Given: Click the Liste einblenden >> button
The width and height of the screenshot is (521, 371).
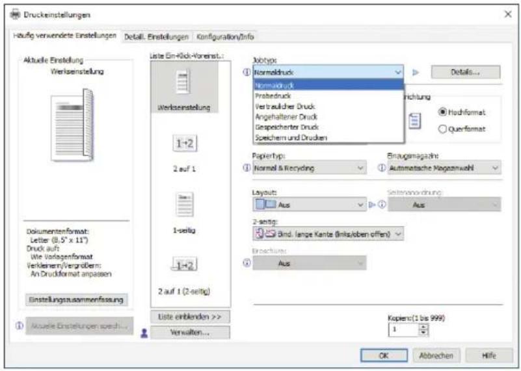Looking at the screenshot, I should coord(190,317).
